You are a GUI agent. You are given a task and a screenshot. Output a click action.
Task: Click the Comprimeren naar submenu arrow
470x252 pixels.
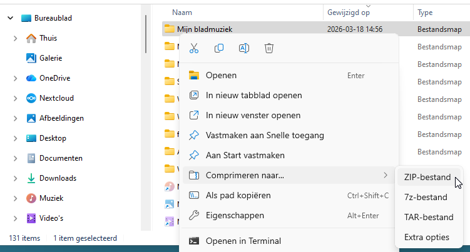(386, 175)
